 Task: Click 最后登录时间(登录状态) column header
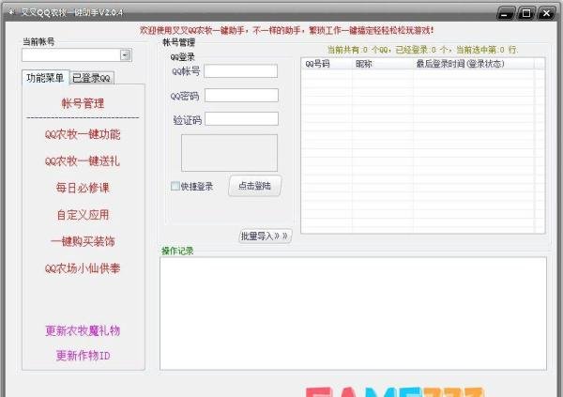[473, 64]
